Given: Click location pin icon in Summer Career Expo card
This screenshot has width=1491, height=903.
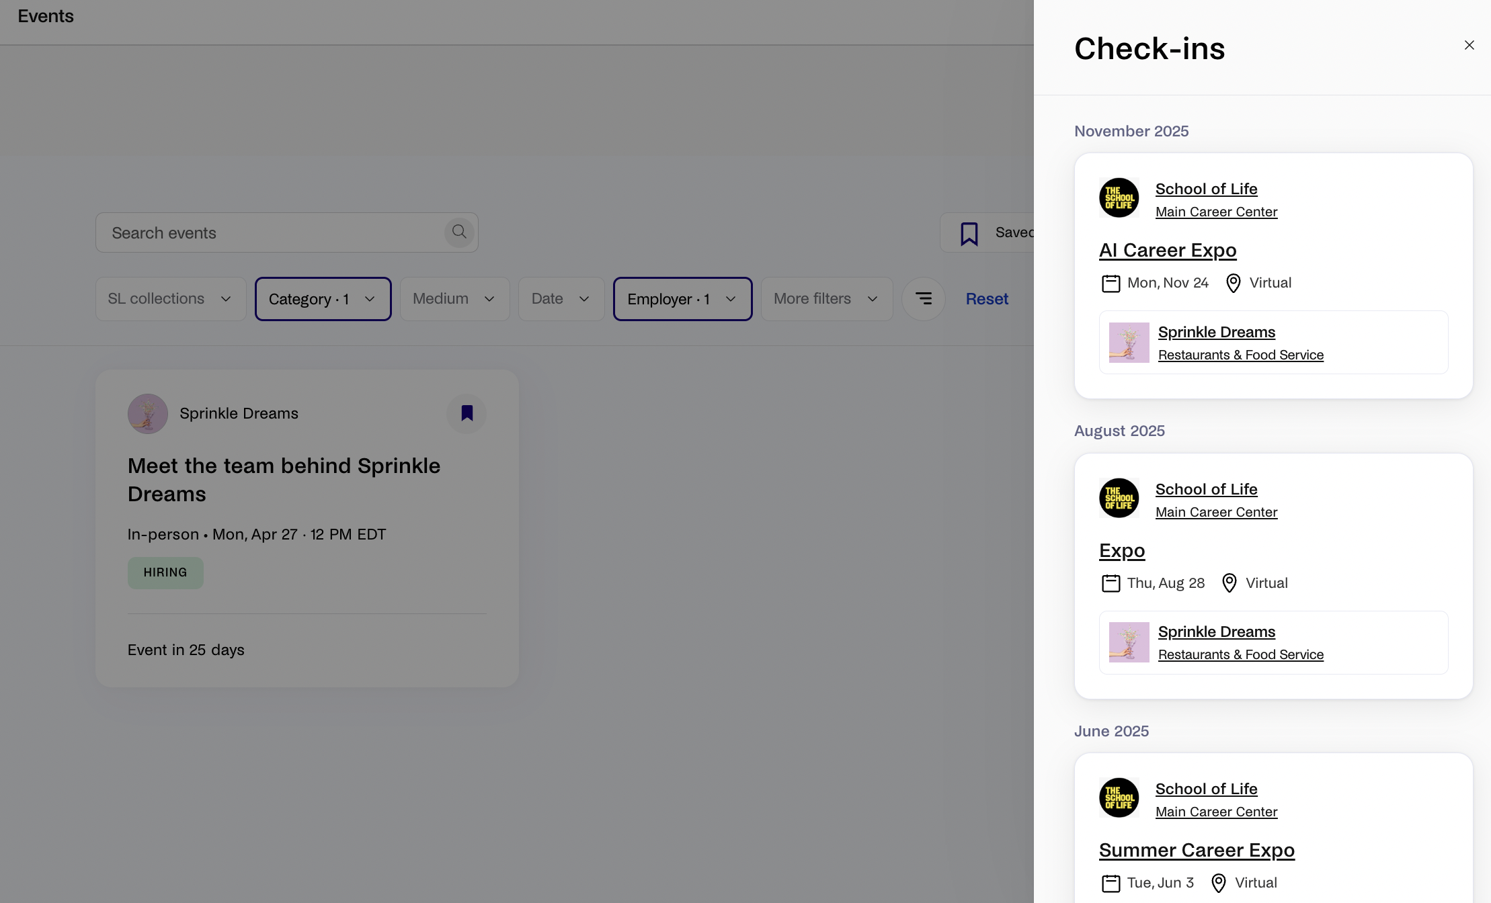Looking at the screenshot, I should (x=1218, y=883).
